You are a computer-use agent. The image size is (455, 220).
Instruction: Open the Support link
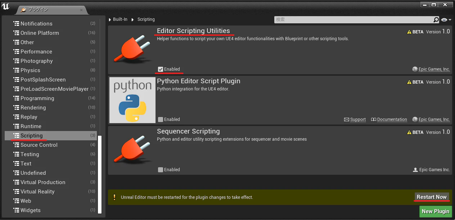click(358, 120)
